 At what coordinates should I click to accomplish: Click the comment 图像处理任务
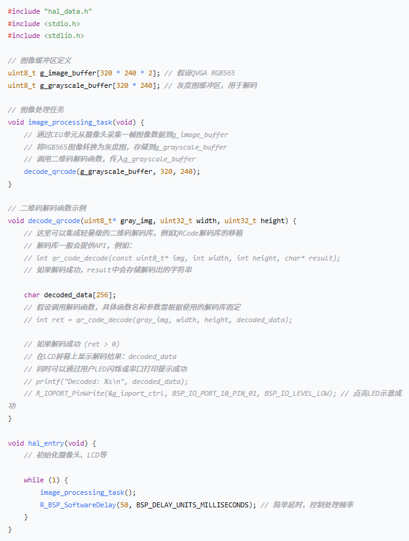pyautogui.click(x=36, y=110)
